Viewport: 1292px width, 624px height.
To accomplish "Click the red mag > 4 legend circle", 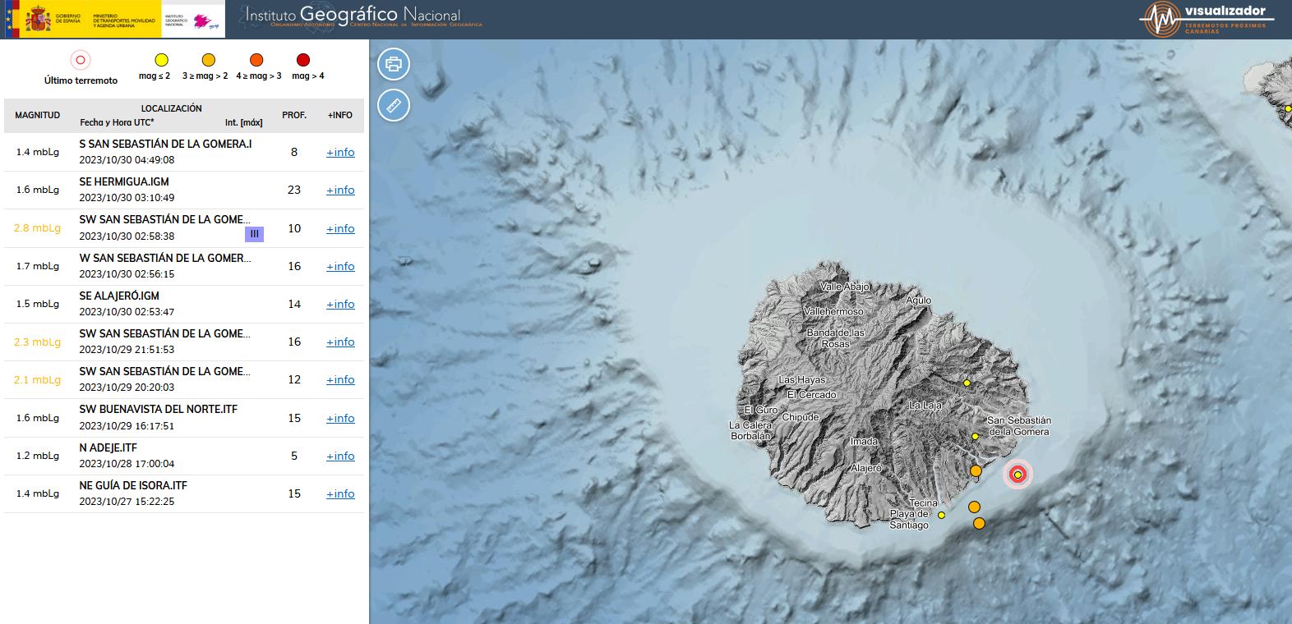I will [303, 59].
